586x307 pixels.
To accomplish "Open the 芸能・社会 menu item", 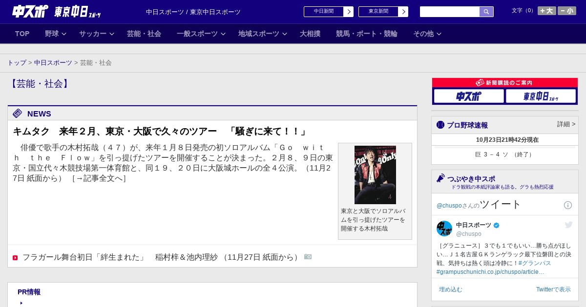I will point(144,34).
